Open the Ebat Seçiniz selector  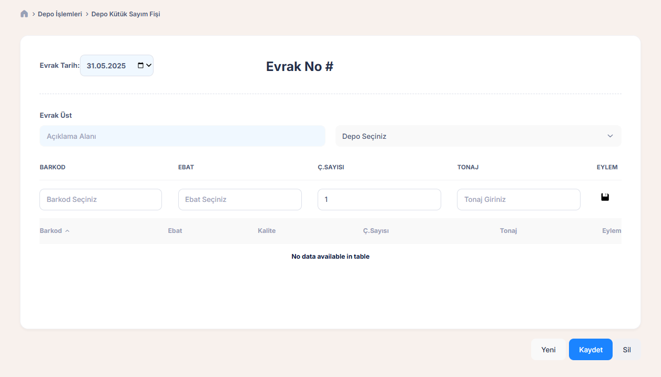[x=240, y=200]
